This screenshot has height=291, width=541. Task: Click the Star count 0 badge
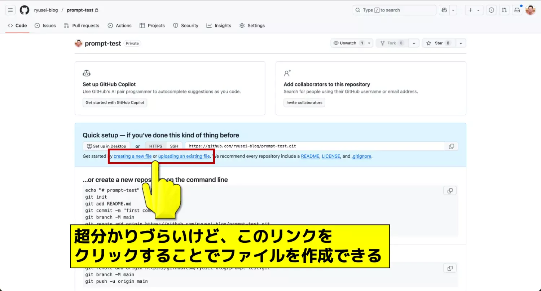(448, 43)
